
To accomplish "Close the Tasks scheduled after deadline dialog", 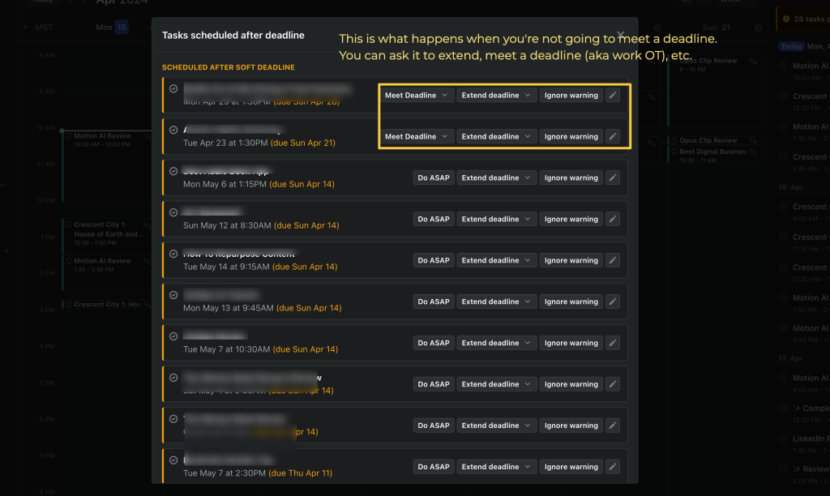I will tap(621, 35).
